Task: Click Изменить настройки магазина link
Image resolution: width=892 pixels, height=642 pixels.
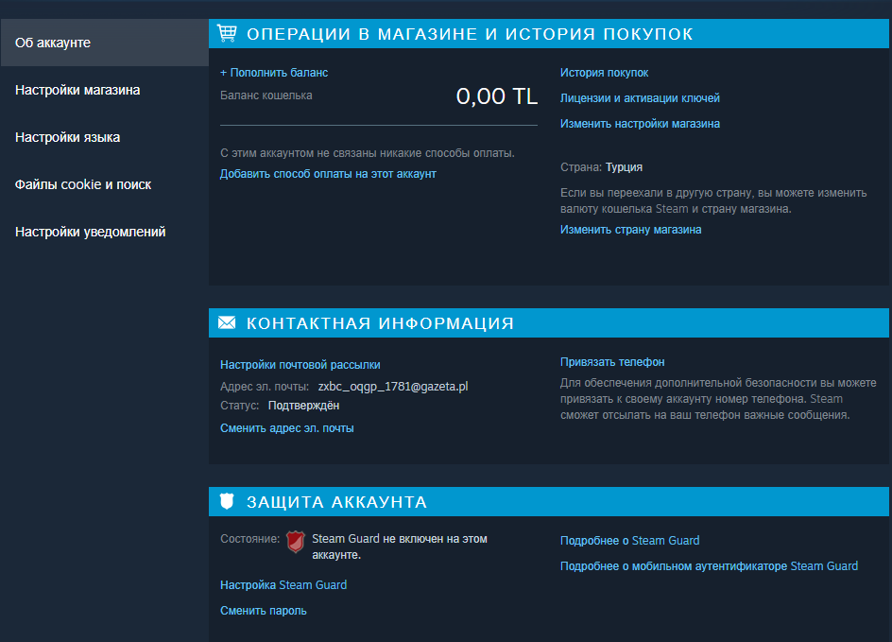Action: (640, 124)
